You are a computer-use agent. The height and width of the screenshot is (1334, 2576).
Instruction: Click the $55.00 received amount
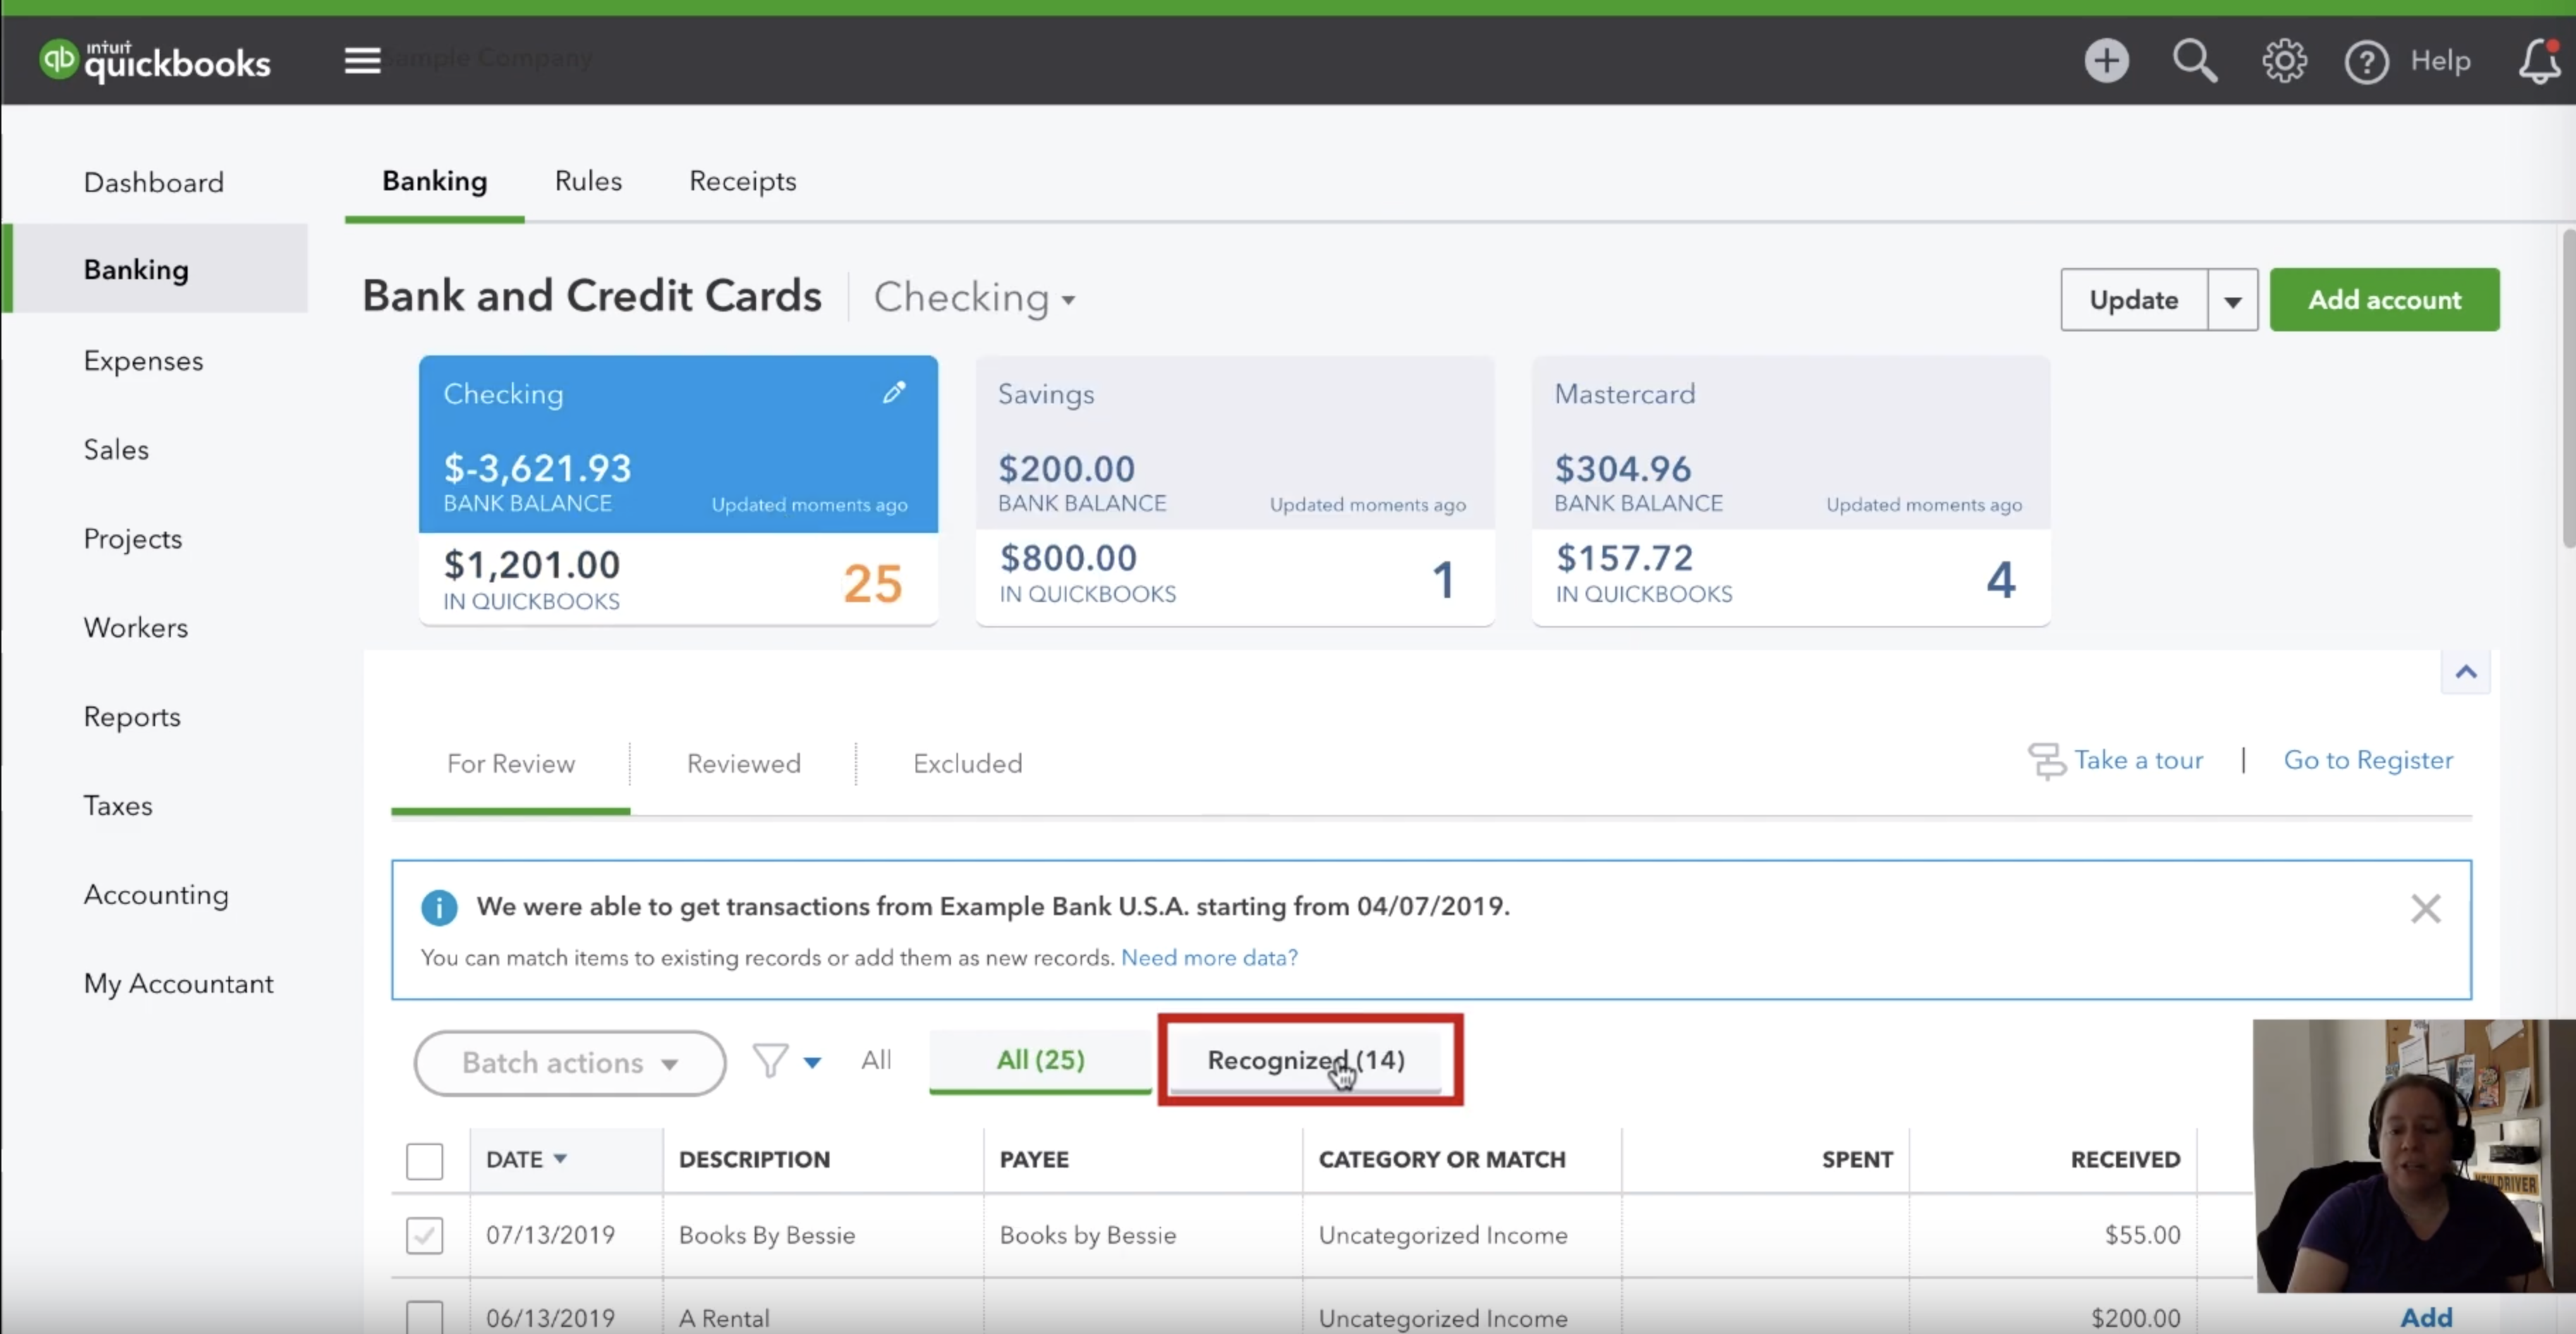(2142, 1235)
